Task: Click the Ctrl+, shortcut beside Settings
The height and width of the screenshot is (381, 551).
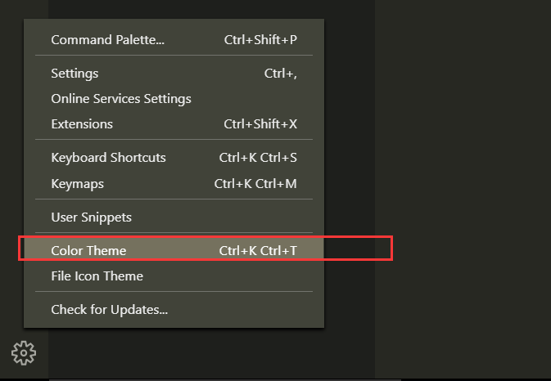Action: coord(280,74)
